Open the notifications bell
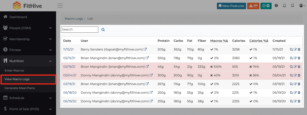Viewport: 307px width, 115px height. coord(284,6)
